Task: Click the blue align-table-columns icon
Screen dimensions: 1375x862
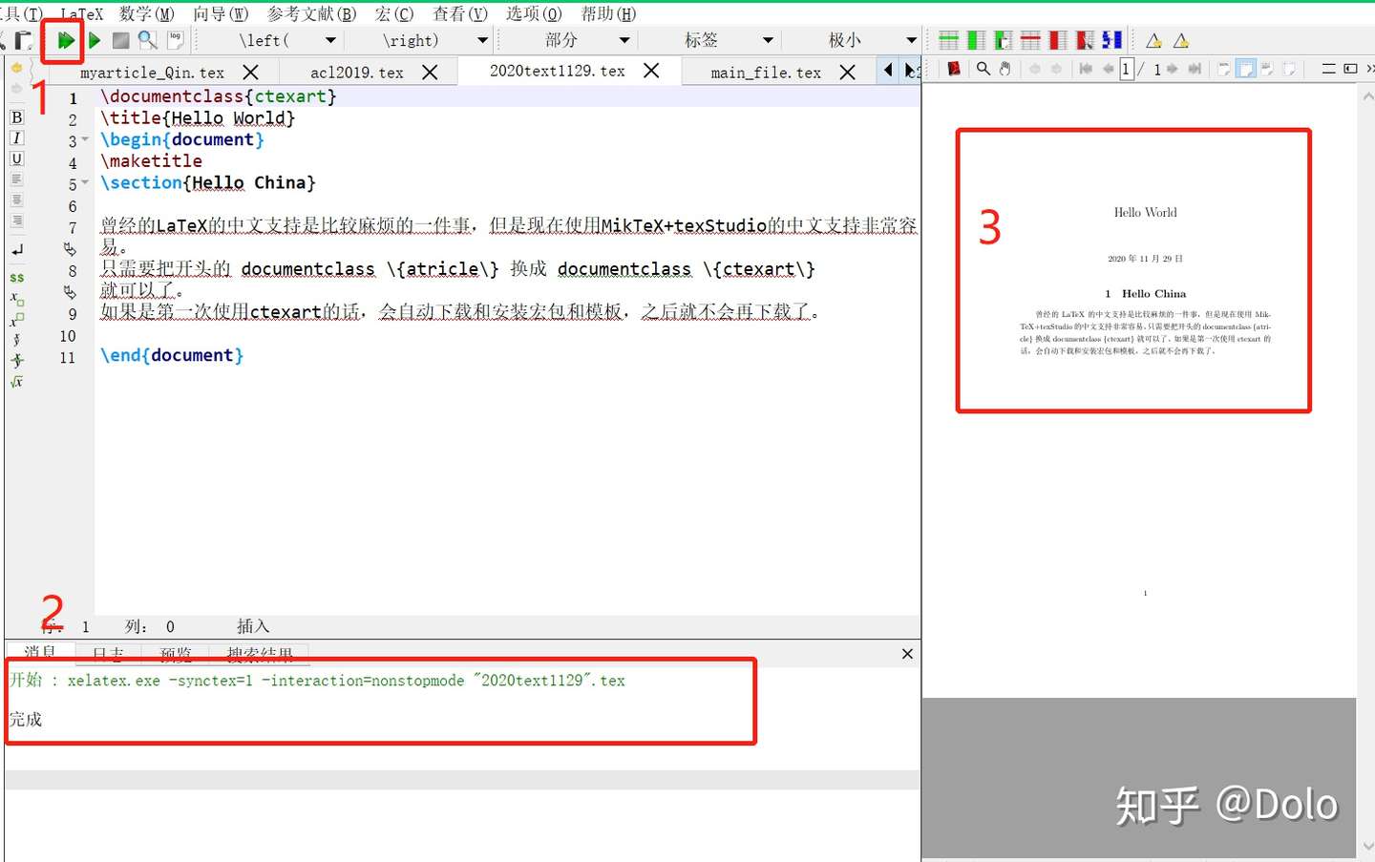Action: 1111,40
